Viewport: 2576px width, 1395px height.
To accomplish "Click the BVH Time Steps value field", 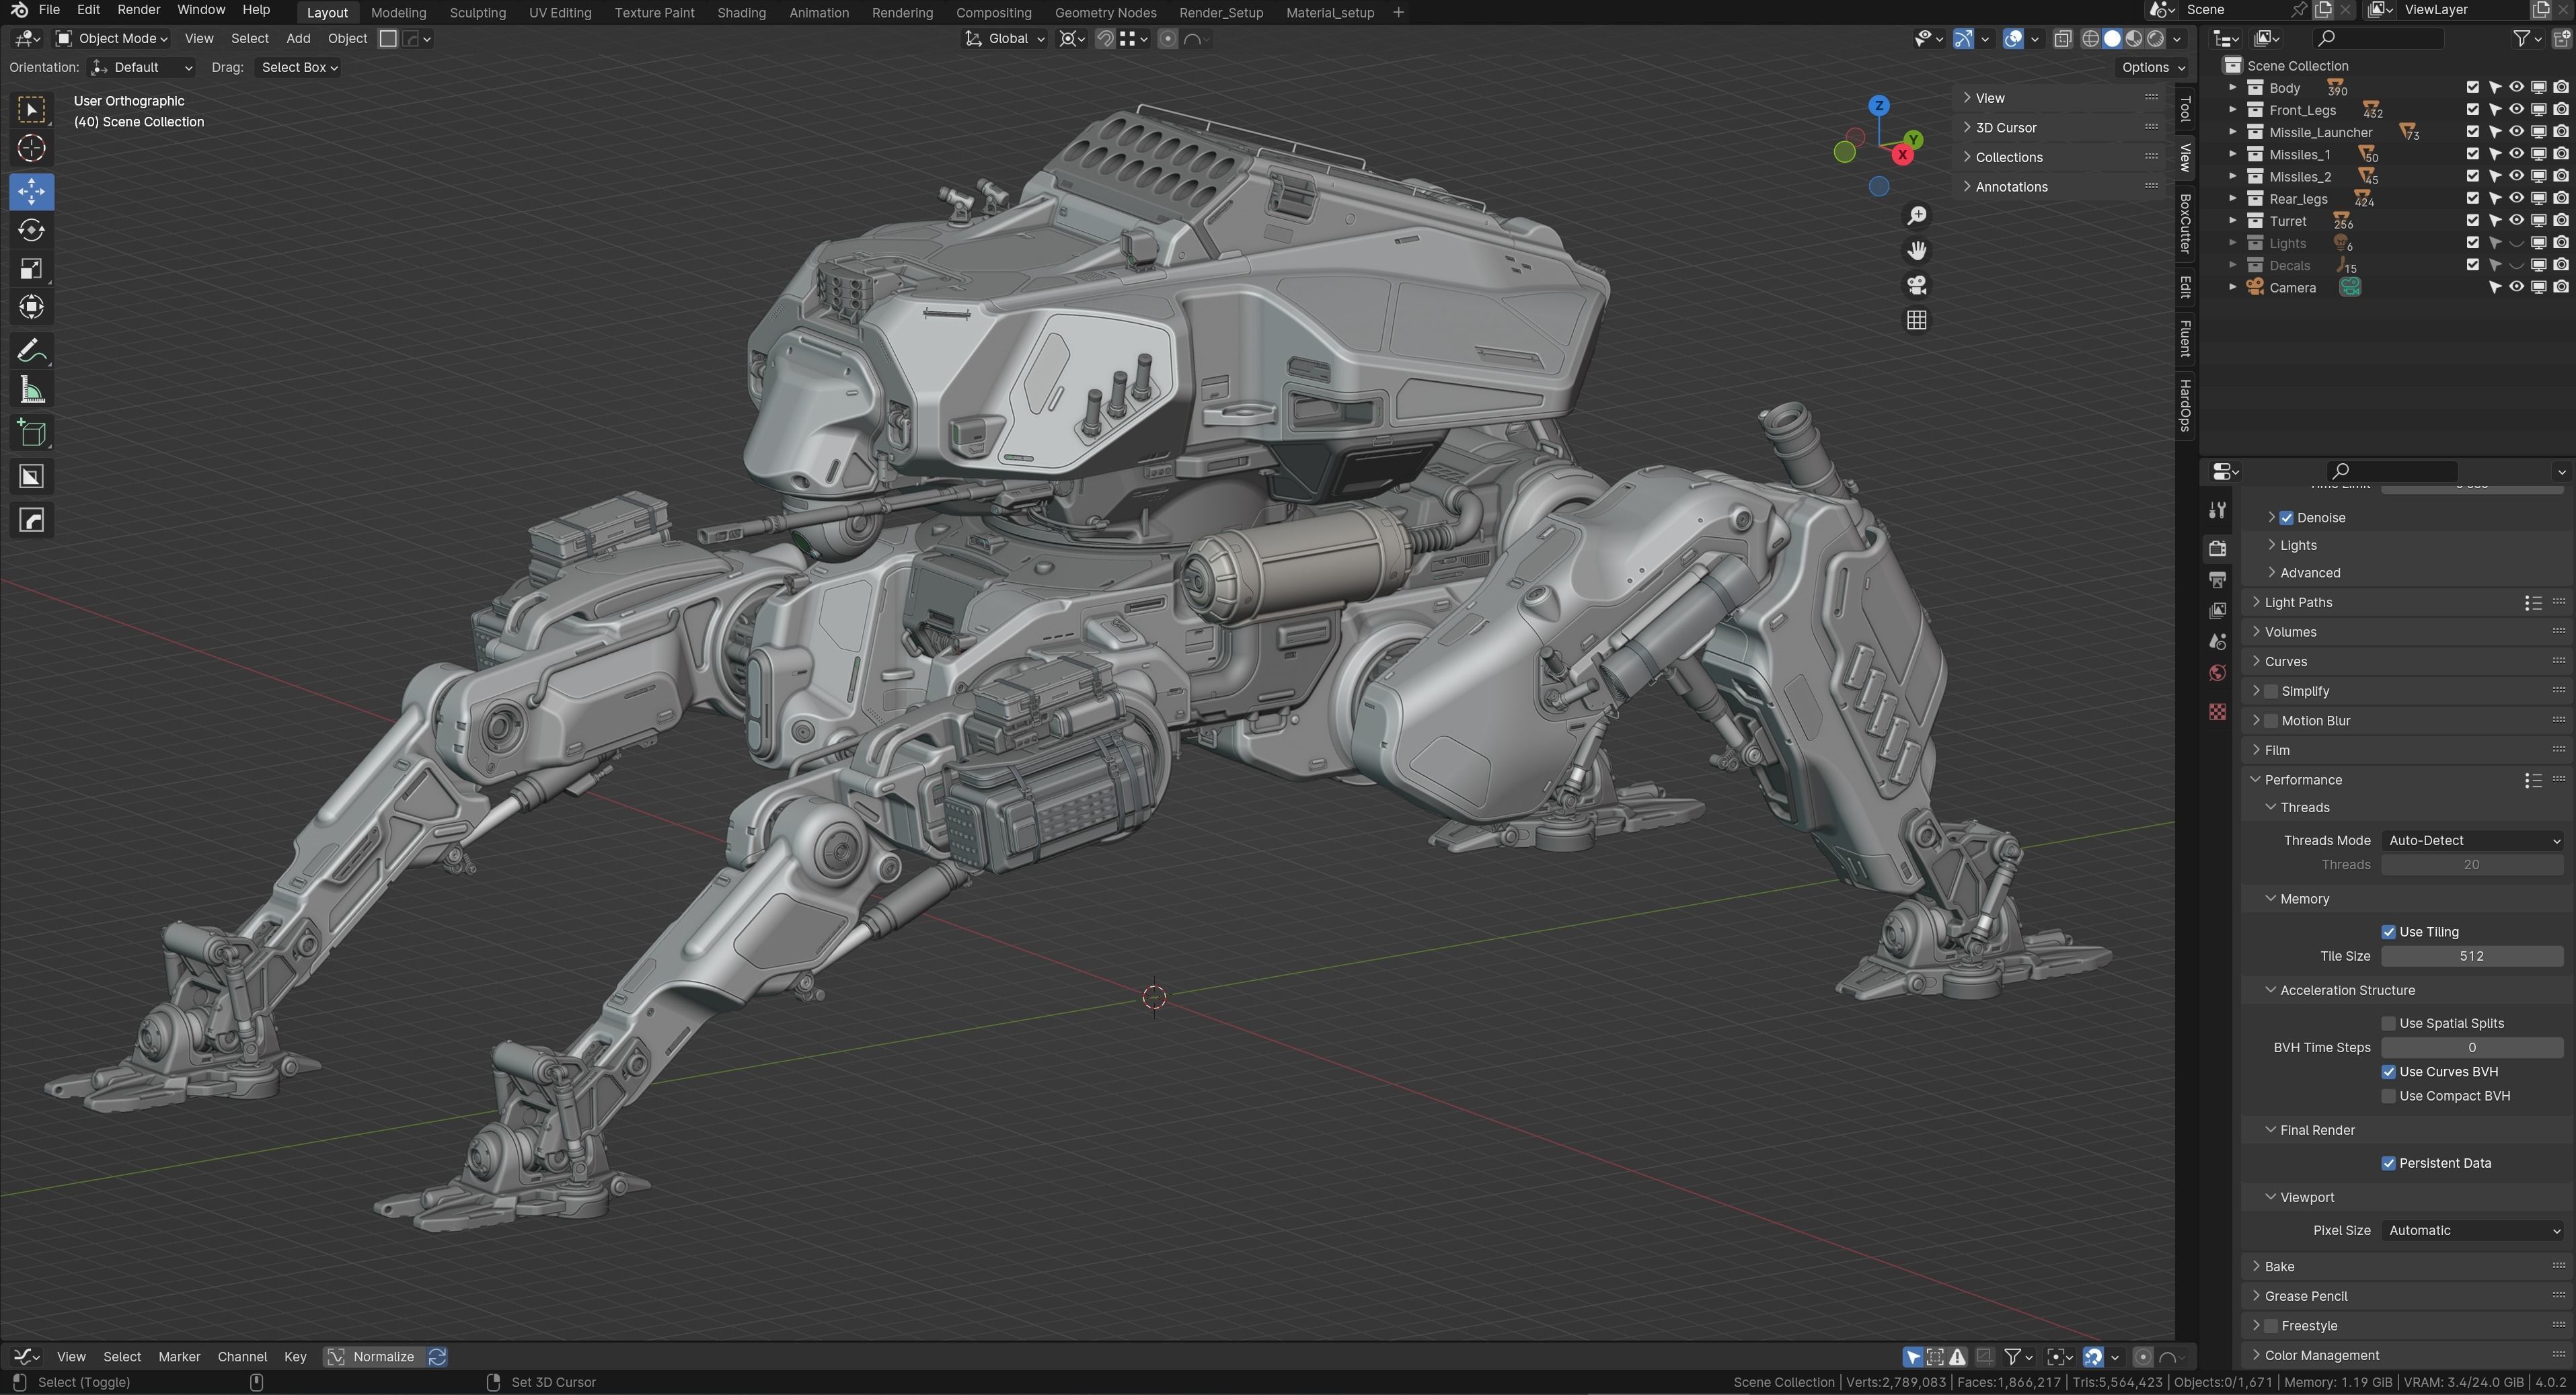I will [2472, 1048].
